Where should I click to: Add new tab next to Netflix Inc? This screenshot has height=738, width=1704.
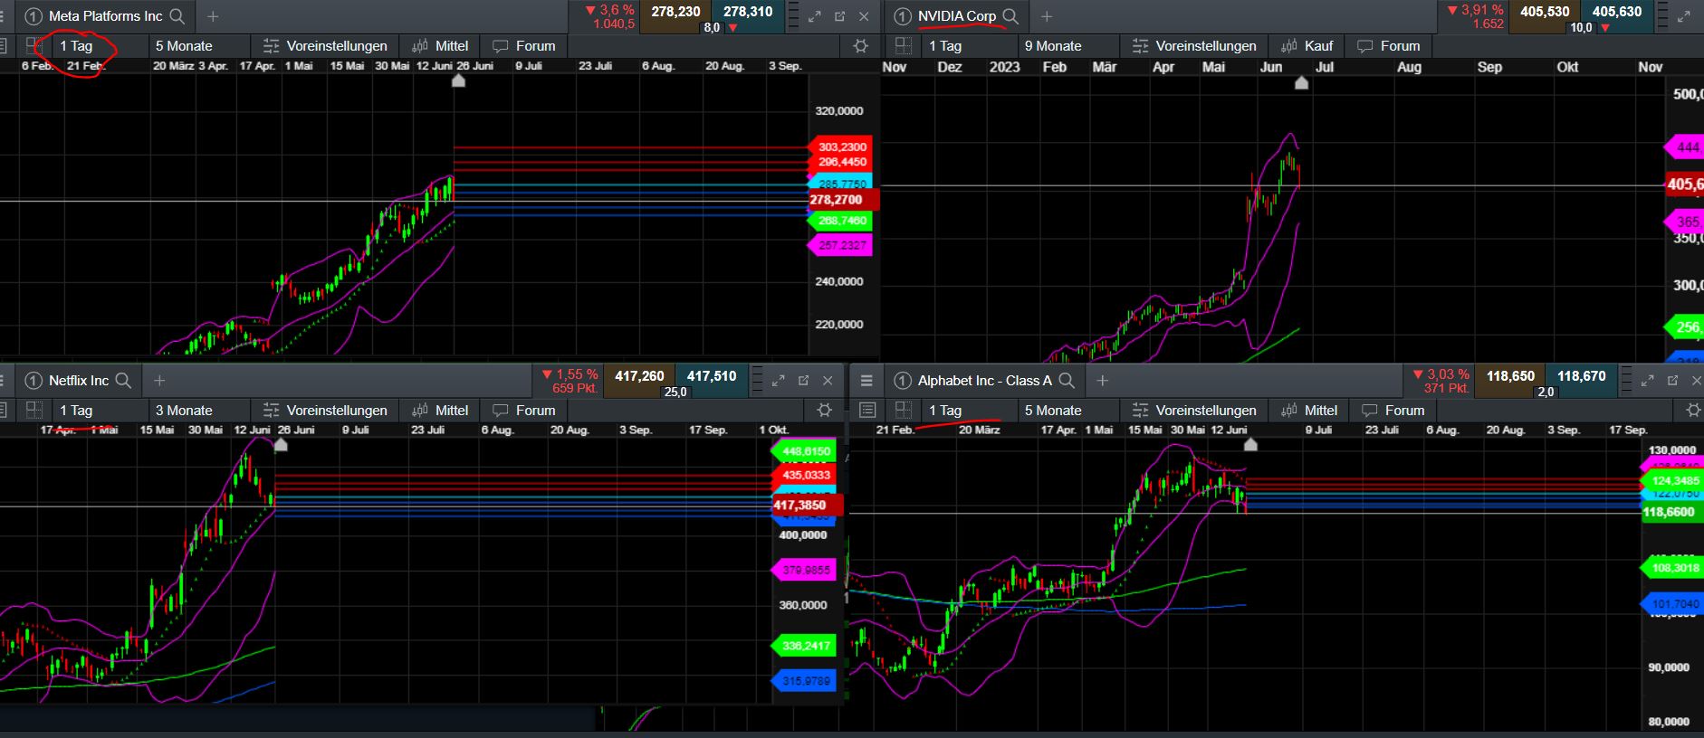pyautogui.click(x=158, y=381)
